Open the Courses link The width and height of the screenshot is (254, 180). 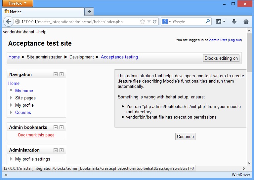(x=23, y=112)
